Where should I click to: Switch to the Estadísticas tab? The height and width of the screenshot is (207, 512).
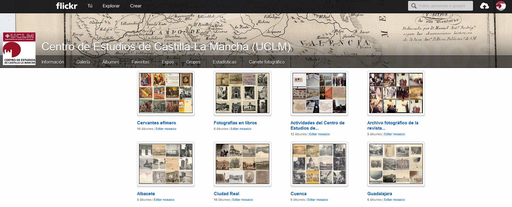point(224,62)
